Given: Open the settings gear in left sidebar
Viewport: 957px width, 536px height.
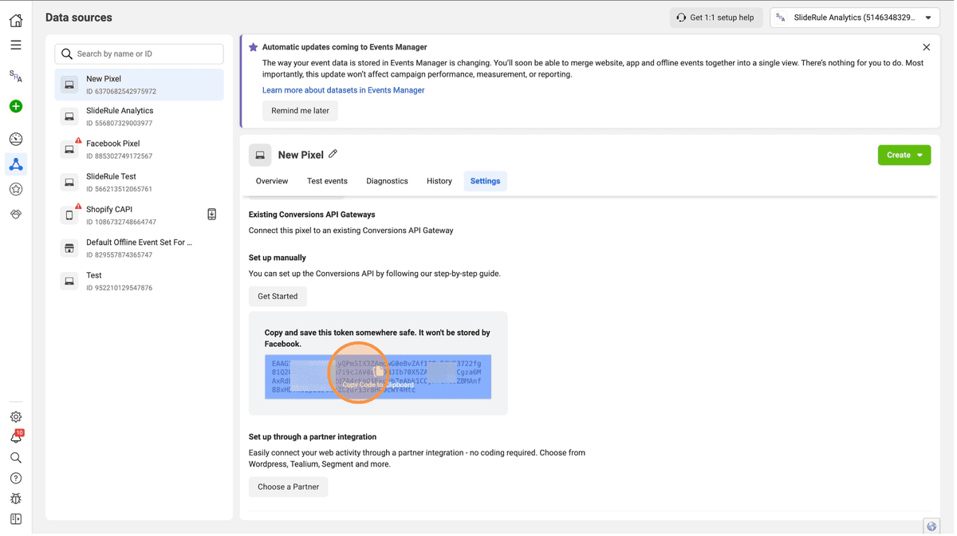Looking at the screenshot, I should 16,417.
